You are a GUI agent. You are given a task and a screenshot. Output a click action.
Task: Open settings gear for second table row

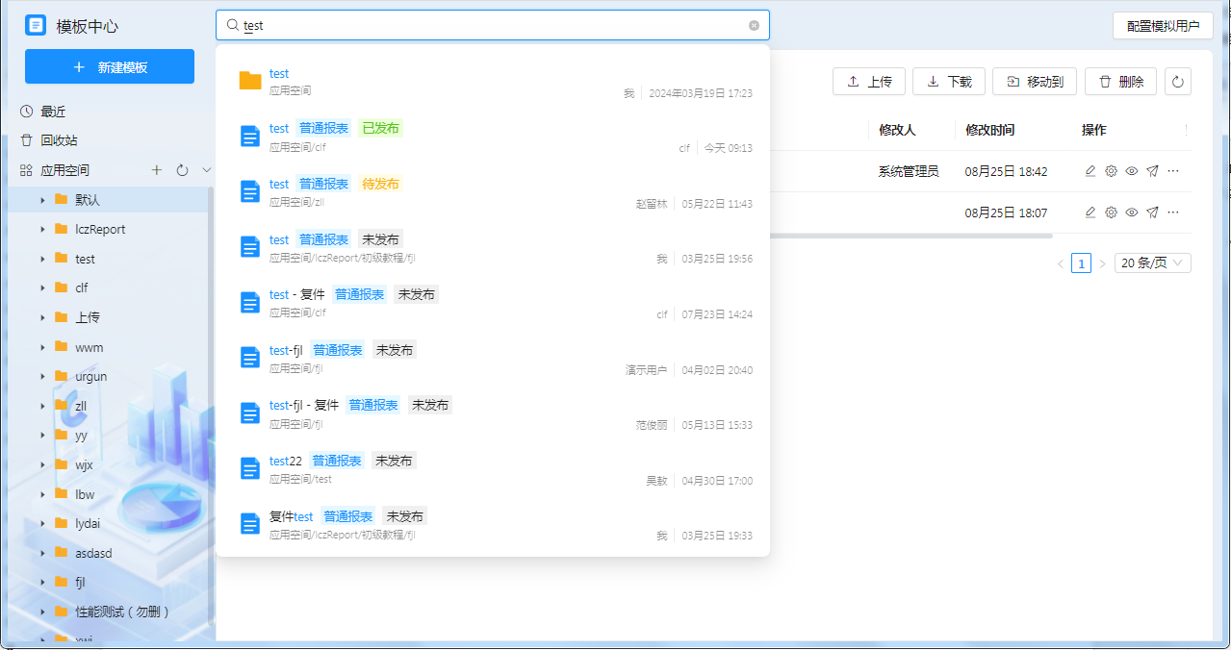click(1111, 212)
